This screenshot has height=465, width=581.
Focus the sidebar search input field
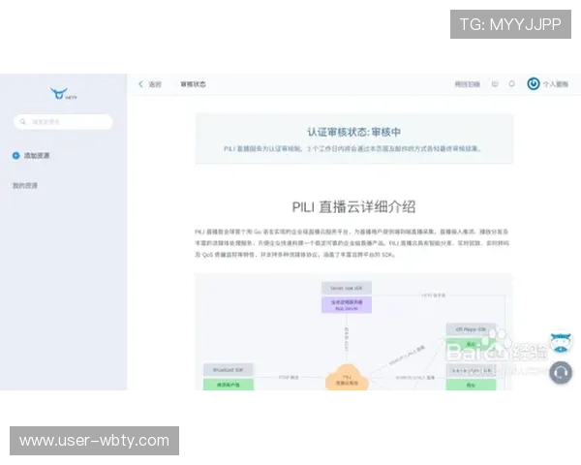[63, 122]
